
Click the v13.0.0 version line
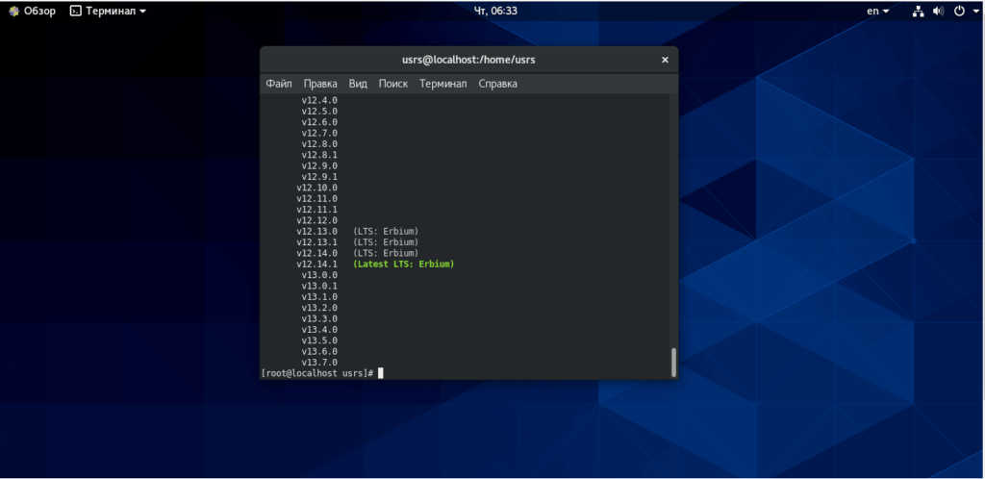[319, 275]
